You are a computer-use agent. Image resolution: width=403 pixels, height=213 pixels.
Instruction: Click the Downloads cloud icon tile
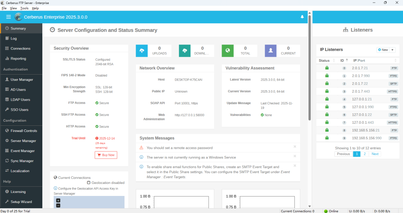[185, 51]
